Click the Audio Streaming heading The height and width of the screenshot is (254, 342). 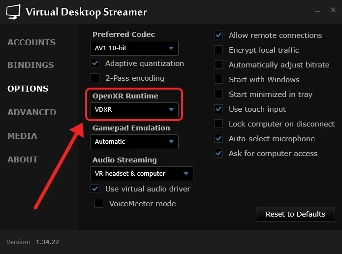tap(124, 160)
